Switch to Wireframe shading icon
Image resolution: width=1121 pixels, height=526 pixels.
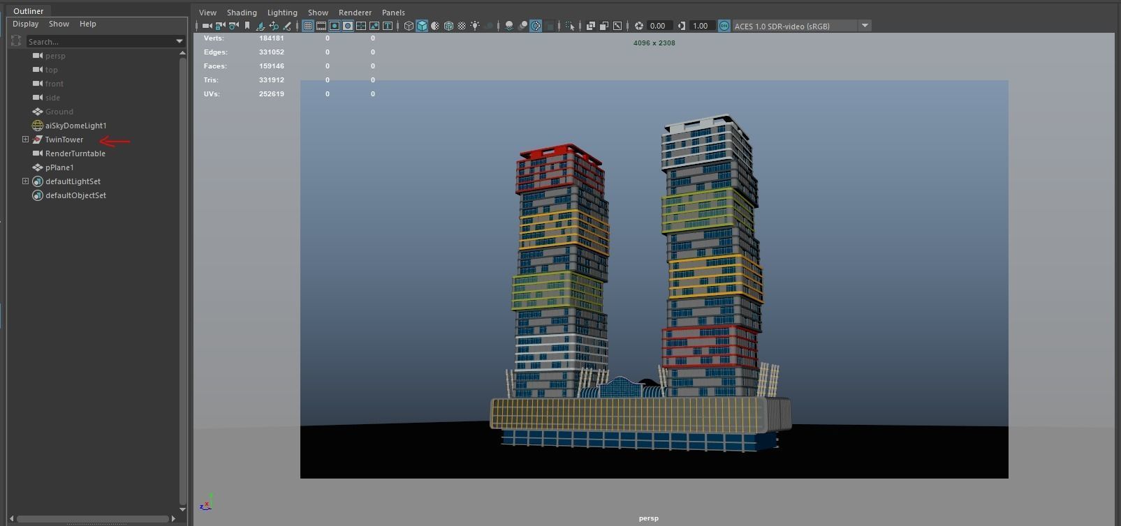pos(409,26)
